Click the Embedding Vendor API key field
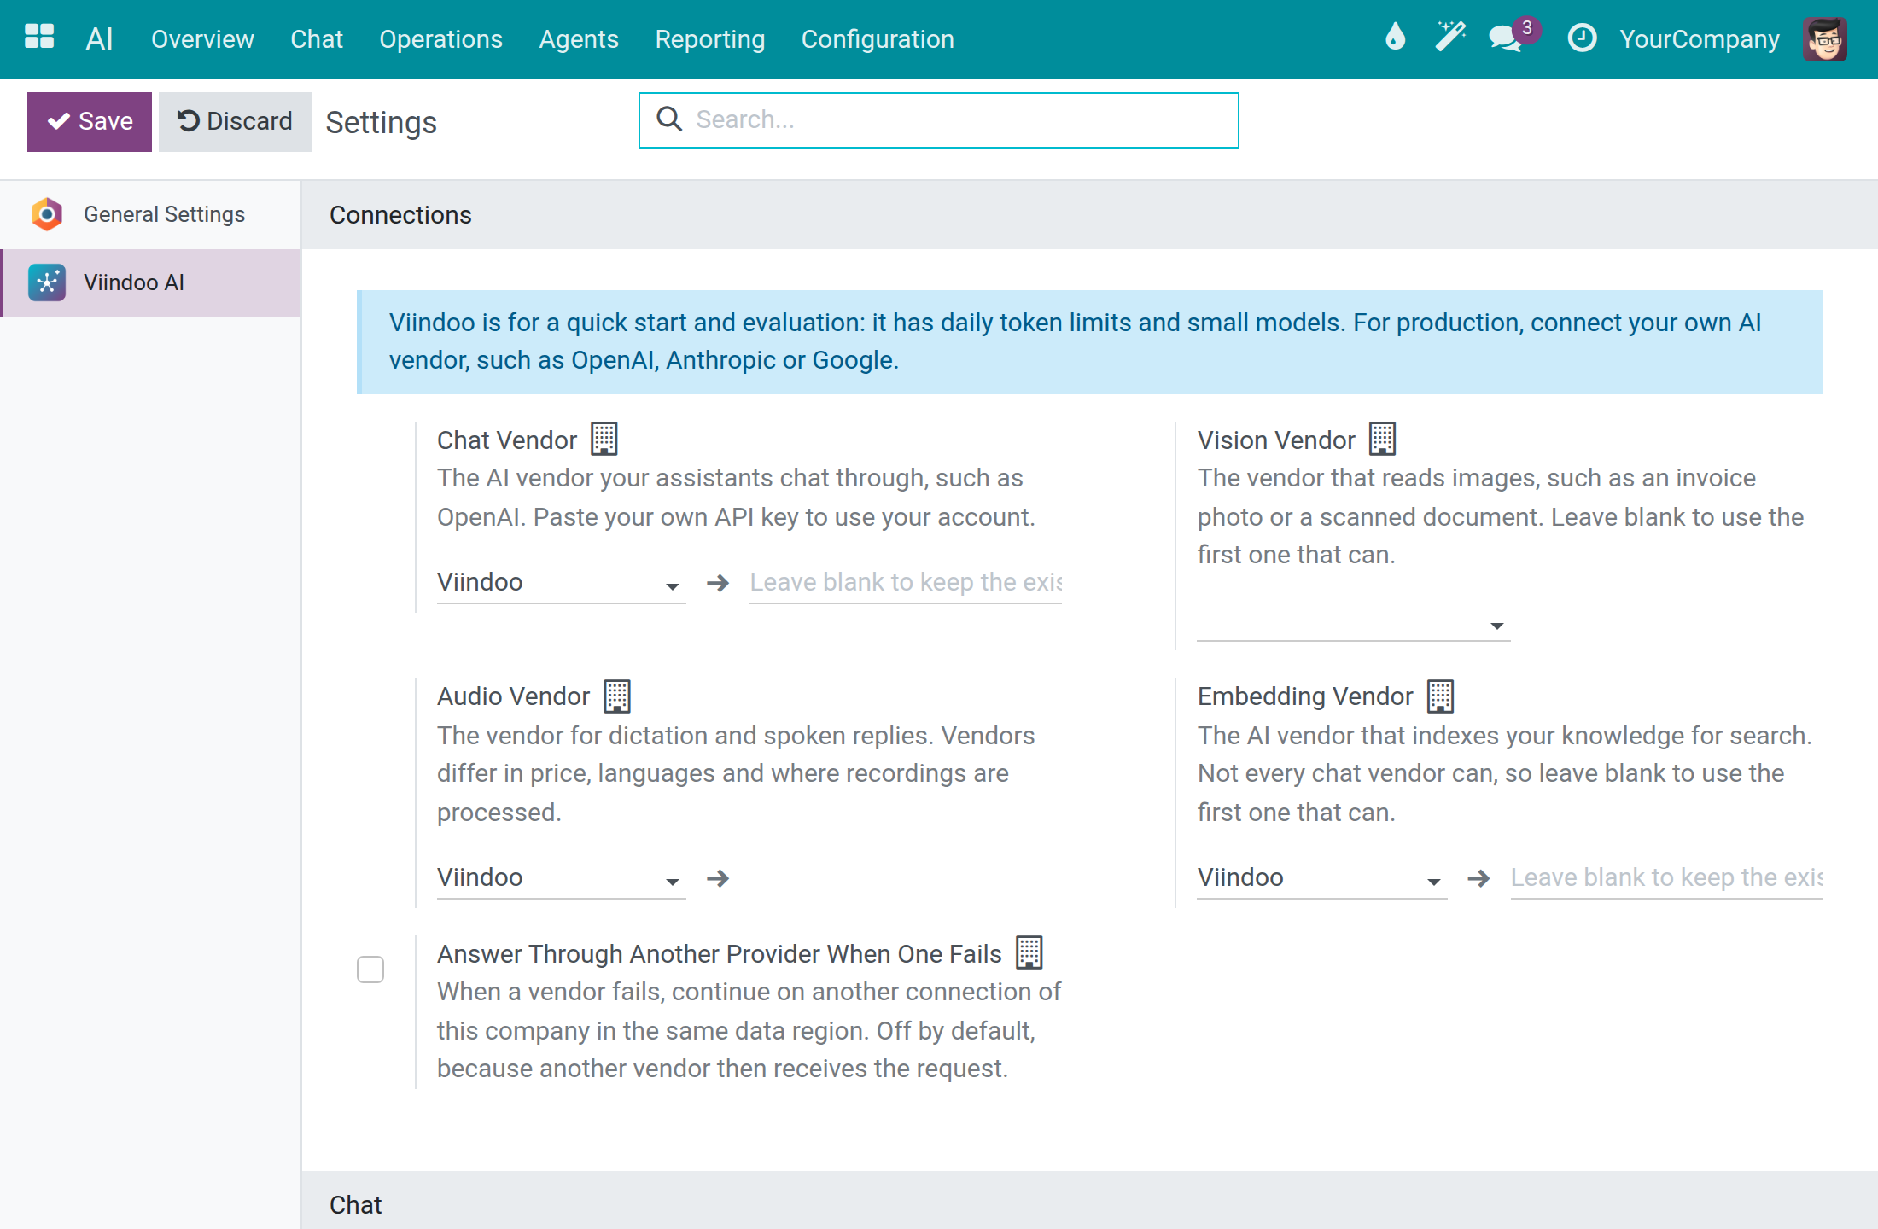 click(x=1667, y=878)
